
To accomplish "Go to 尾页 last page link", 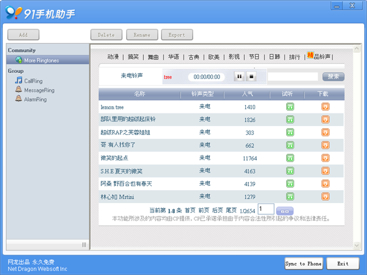I will [x=231, y=210].
